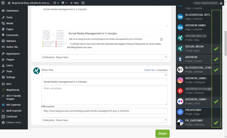This screenshot has width=227, height=138.
Task: Click the Collapse menu arrow icon
Action: (x=3, y=123)
